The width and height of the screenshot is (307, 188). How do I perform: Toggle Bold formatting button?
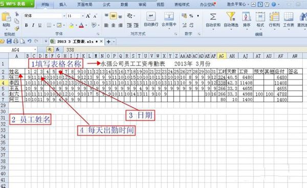pos(26,25)
